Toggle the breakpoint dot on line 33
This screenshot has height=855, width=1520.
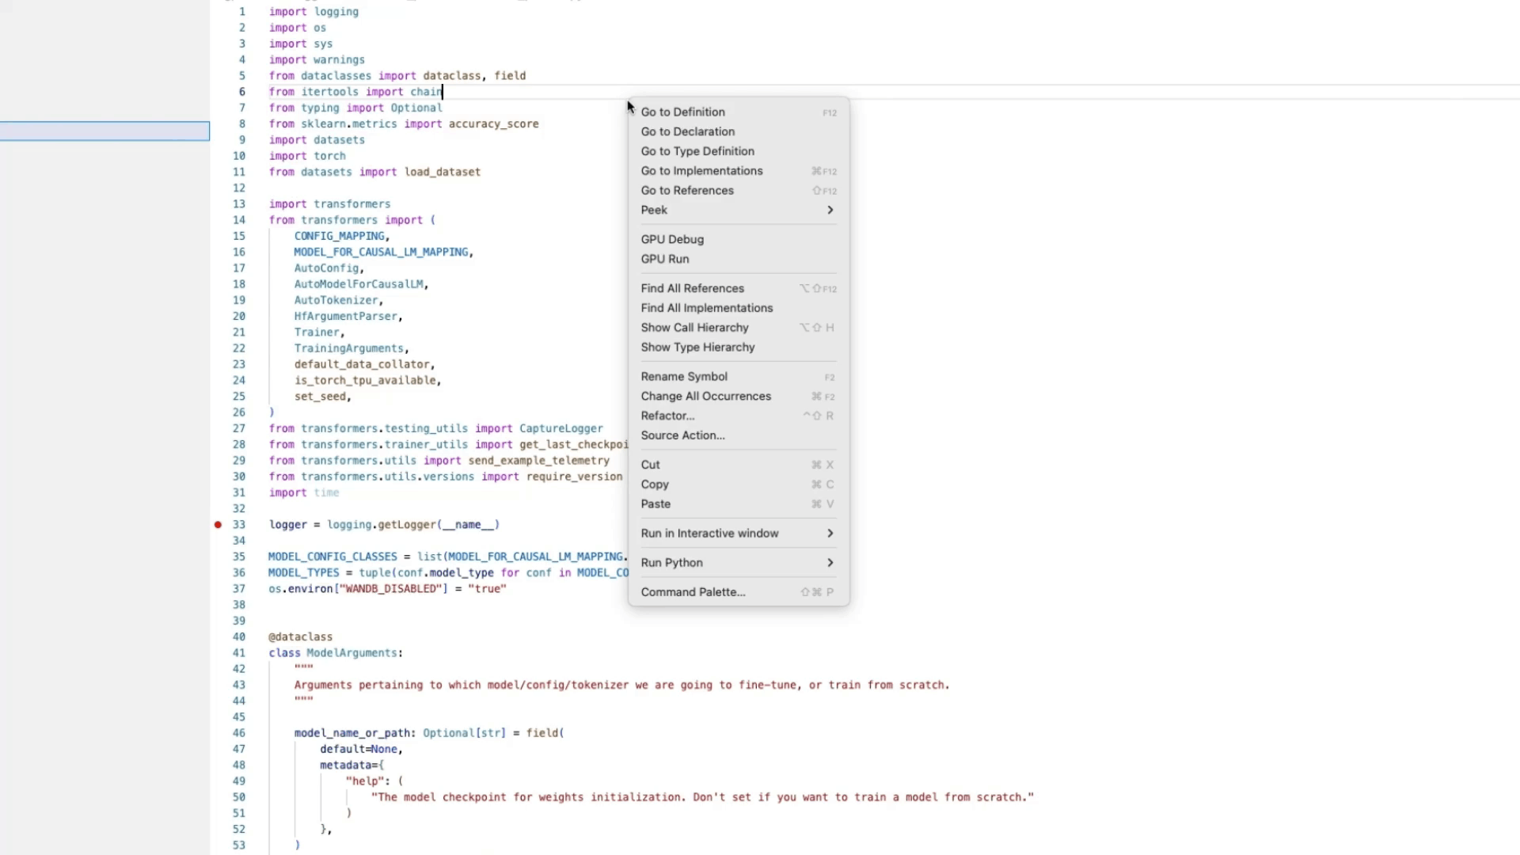[x=218, y=525]
